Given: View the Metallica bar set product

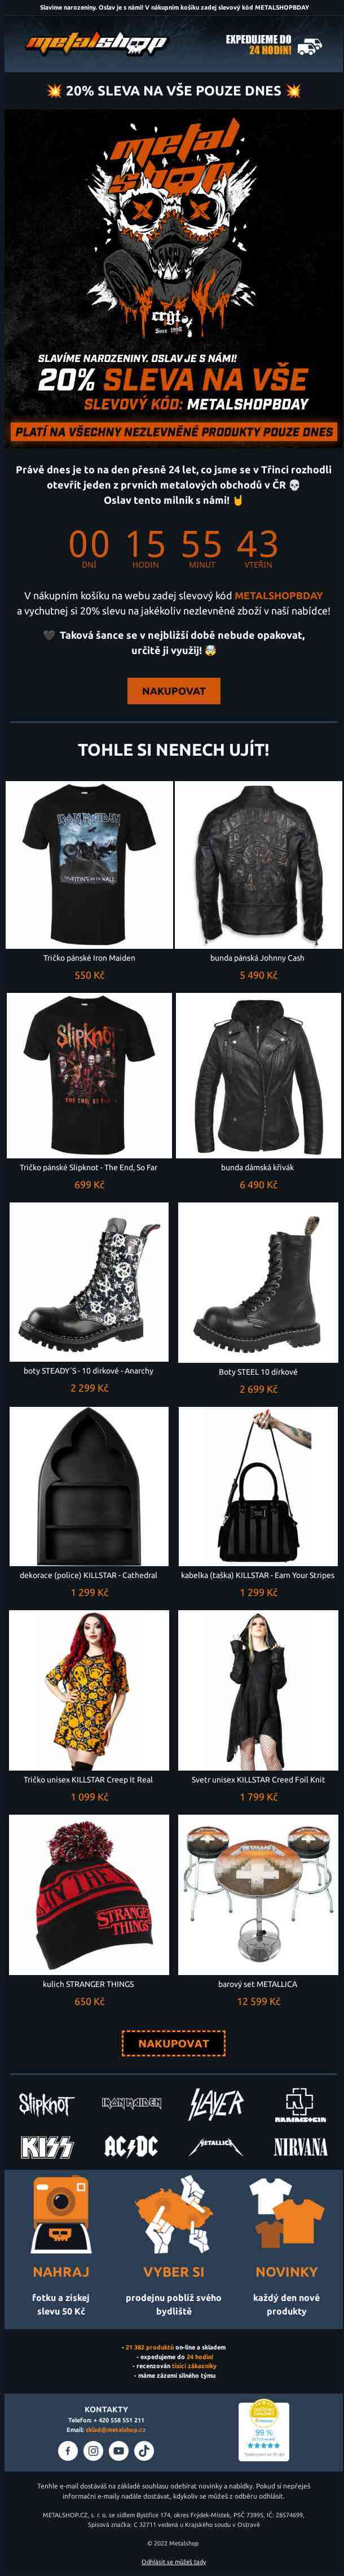Looking at the screenshot, I should pos(258,1895).
